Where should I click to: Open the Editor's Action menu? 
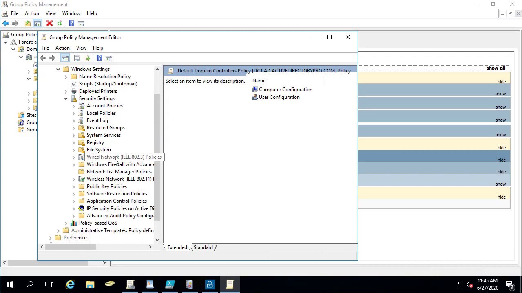point(62,48)
